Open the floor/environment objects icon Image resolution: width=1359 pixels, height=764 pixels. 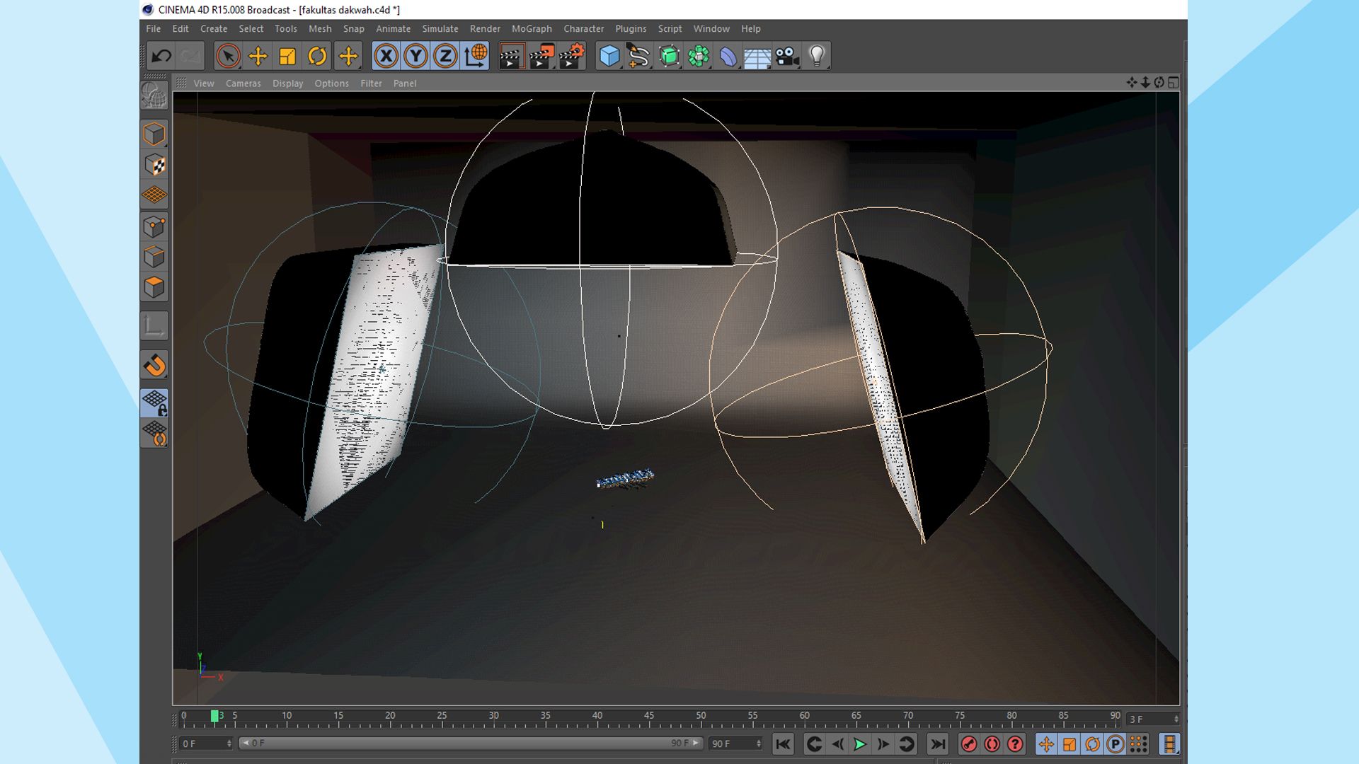pos(757,56)
